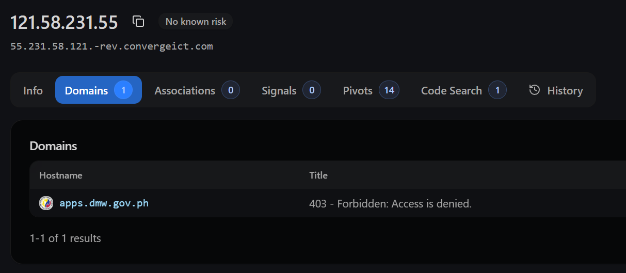This screenshot has width=626, height=273.
Task: Open the History tab
Action: [556, 90]
